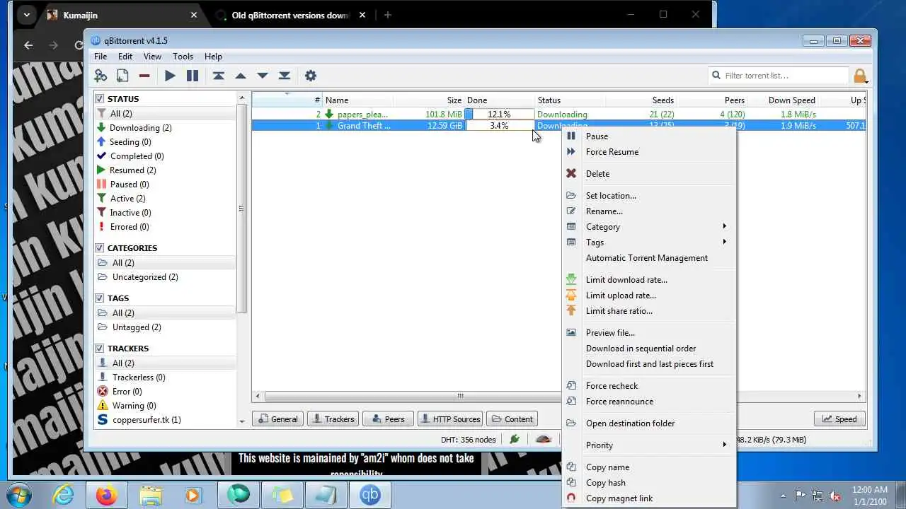
Task: Open Firefox from the taskbar
Action: (x=107, y=495)
